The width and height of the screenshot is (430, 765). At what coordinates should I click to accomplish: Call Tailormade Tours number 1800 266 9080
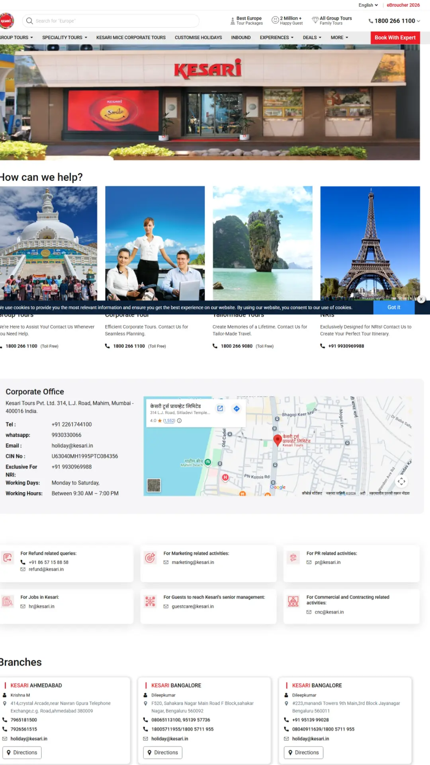(236, 346)
